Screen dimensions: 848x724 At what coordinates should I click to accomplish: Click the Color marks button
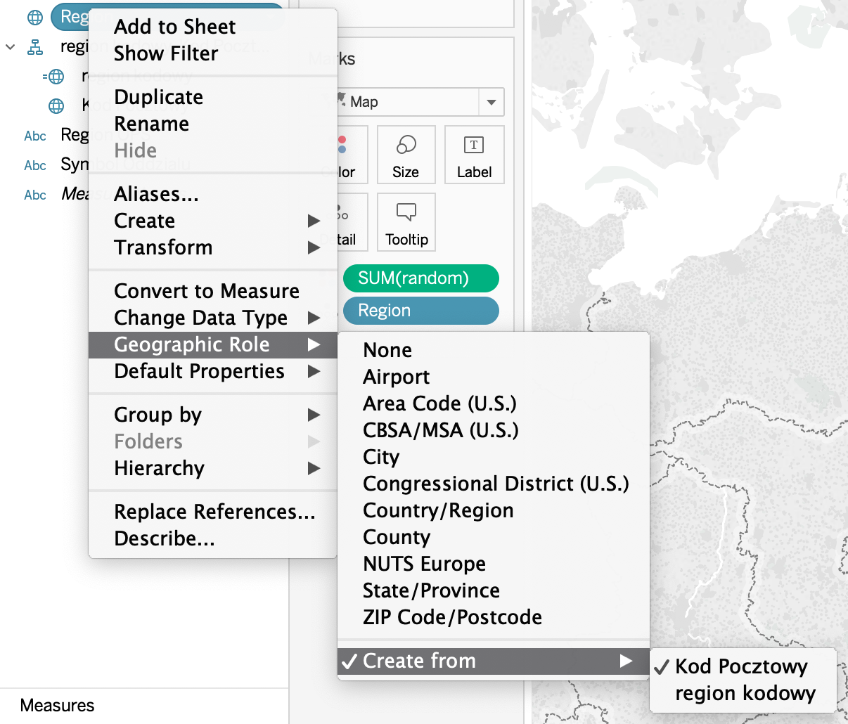[345, 155]
